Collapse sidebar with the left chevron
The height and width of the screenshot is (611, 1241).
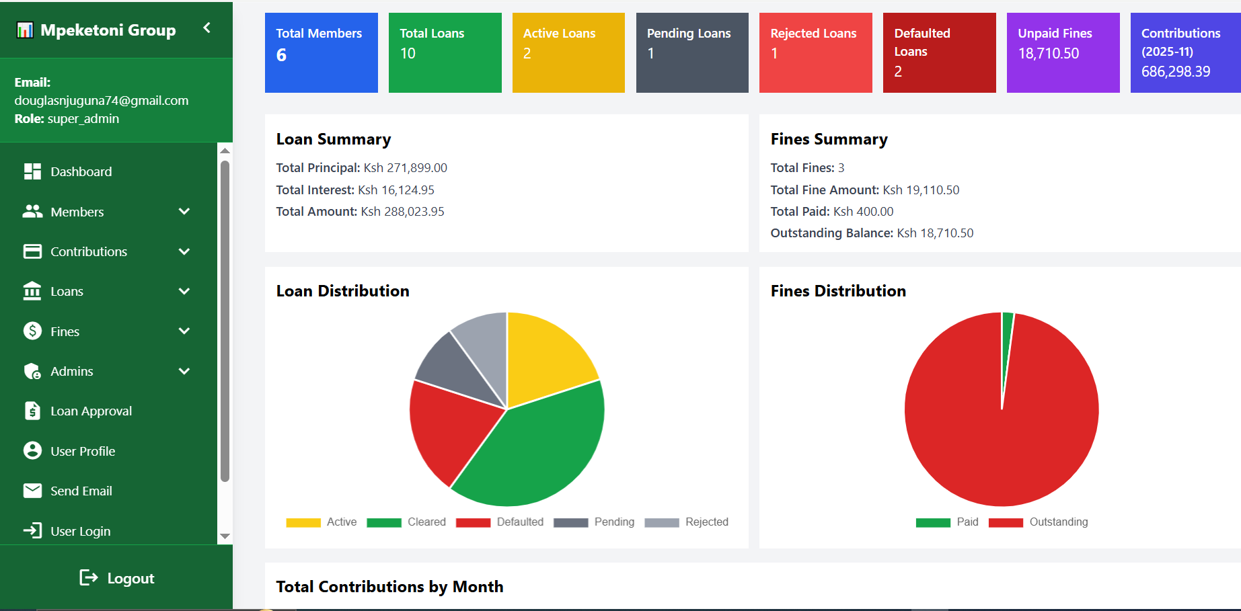coord(207,28)
